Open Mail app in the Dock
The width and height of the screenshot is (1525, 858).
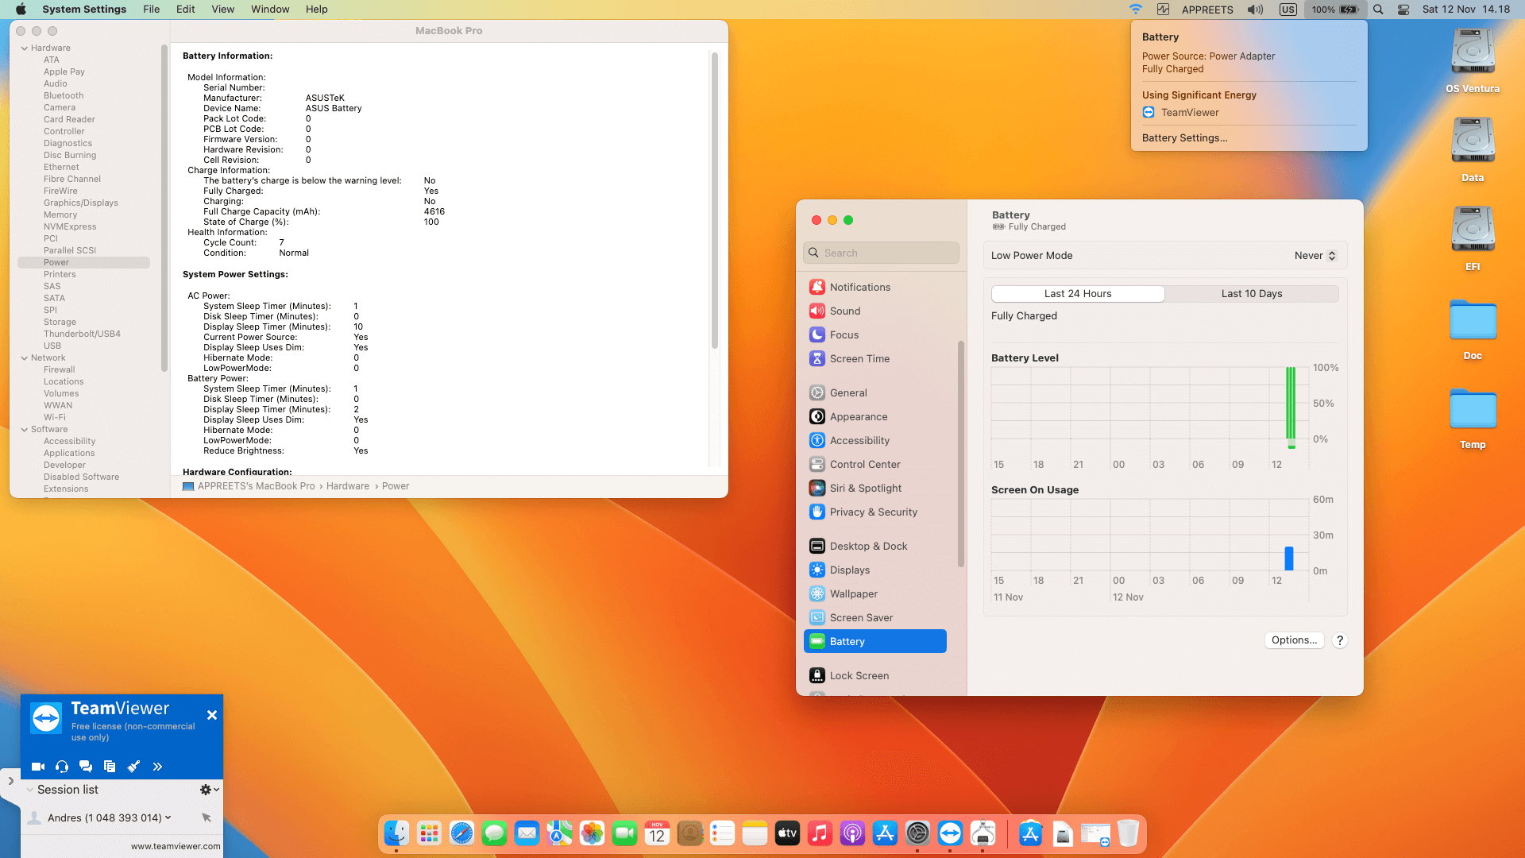(527, 833)
